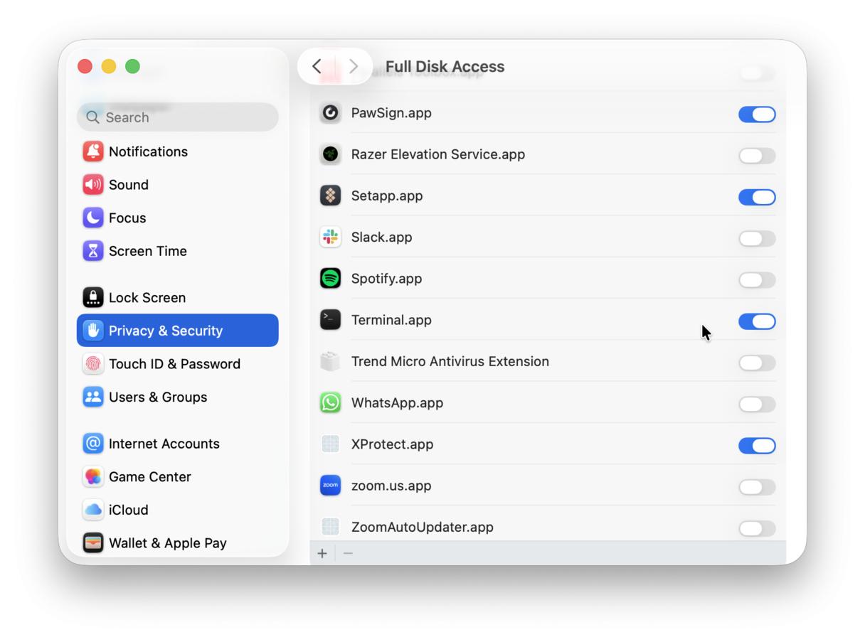The image size is (865, 642).
Task: Close the System Settings window
Action: [85, 66]
